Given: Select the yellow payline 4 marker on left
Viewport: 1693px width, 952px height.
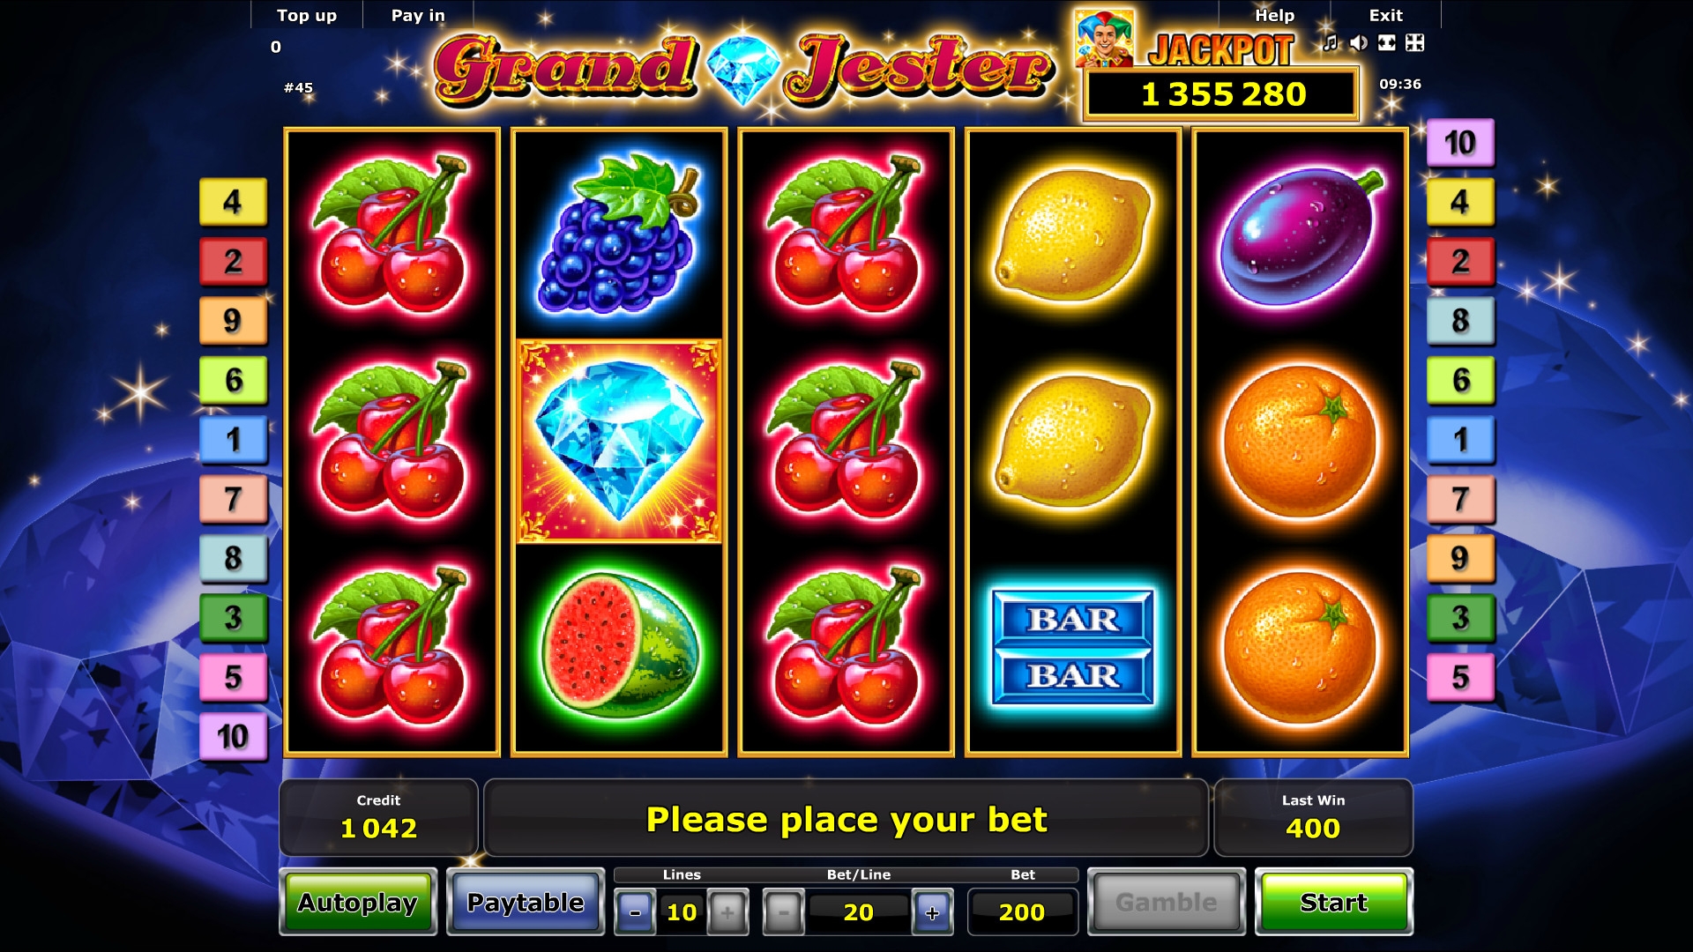Looking at the screenshot, I should coord(233,202).
